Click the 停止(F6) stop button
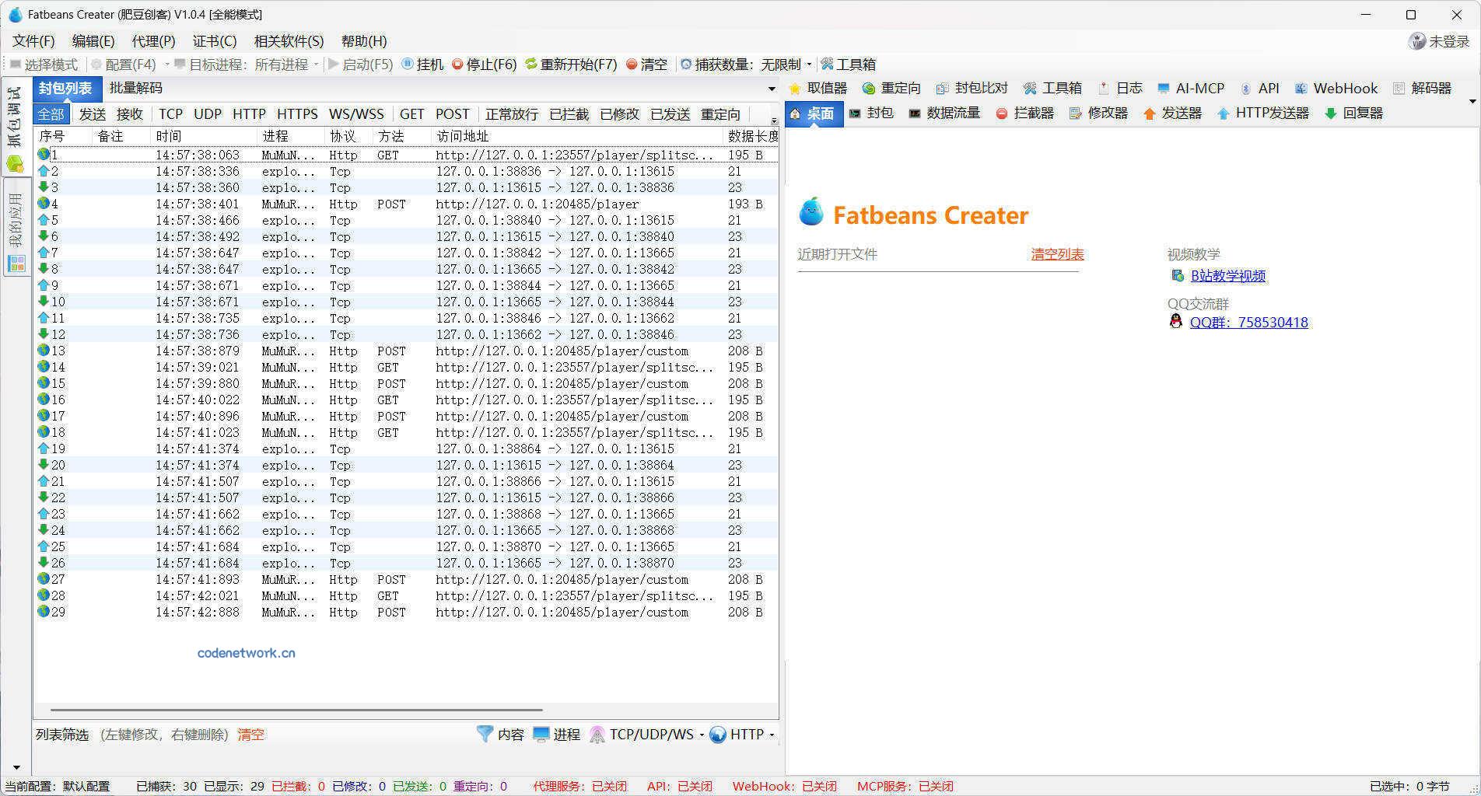 pyautogui.click(x=485, y=65)
